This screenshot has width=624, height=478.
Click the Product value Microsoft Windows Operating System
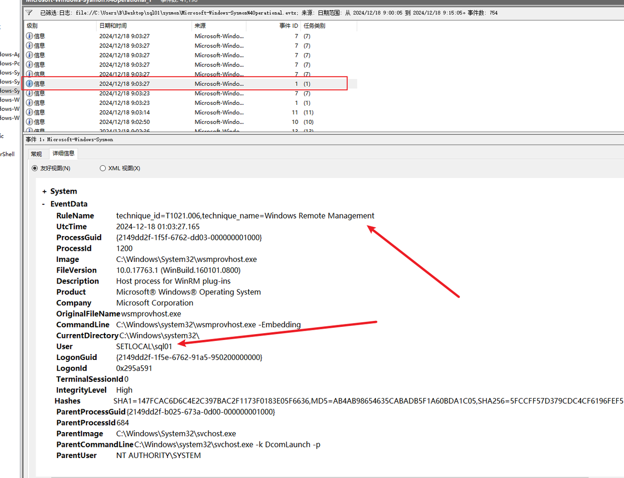click(189, 292)
